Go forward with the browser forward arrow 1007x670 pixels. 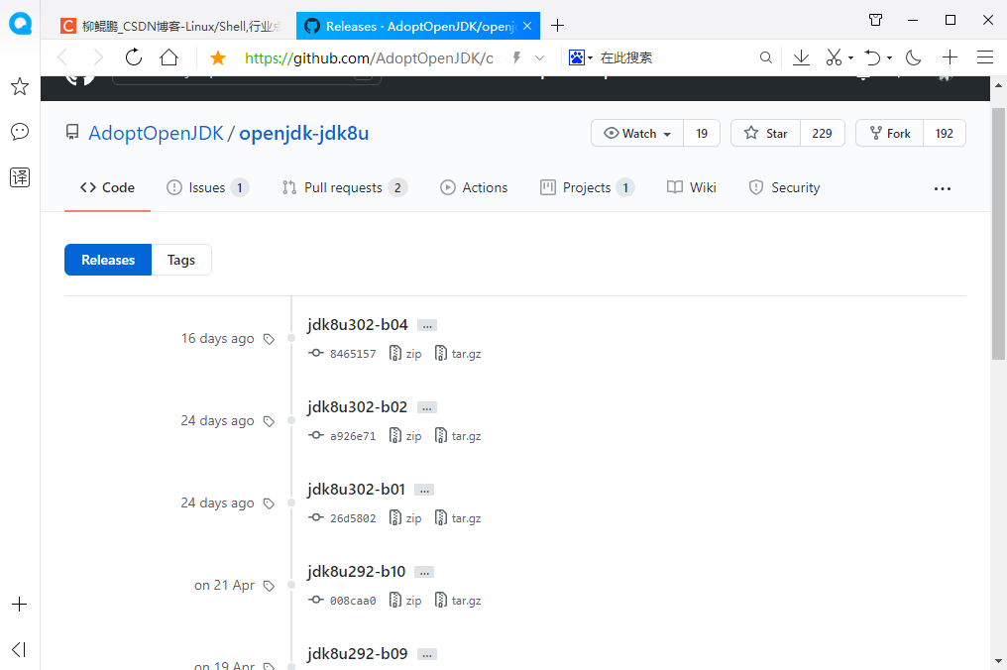coord(97,57)
